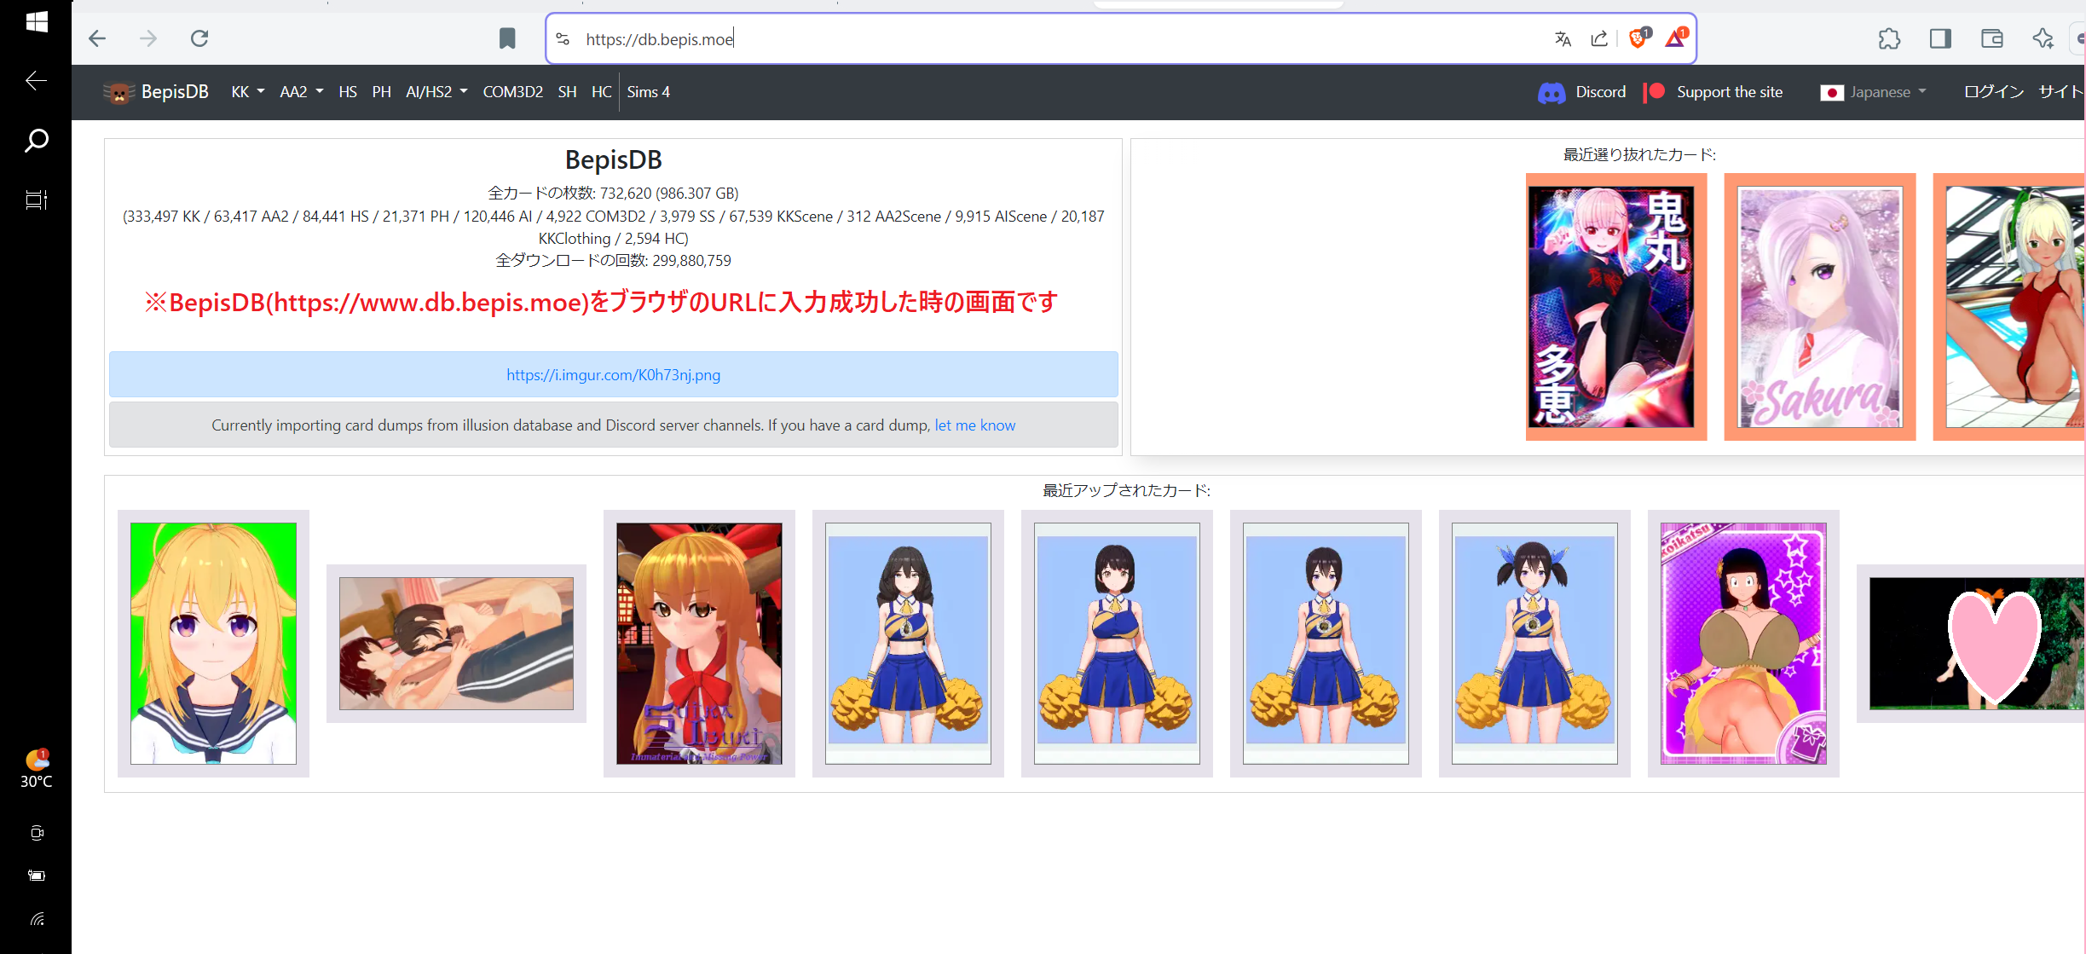Reload the current page
This screenshot has width=2086, height=954.
(199, 38)
